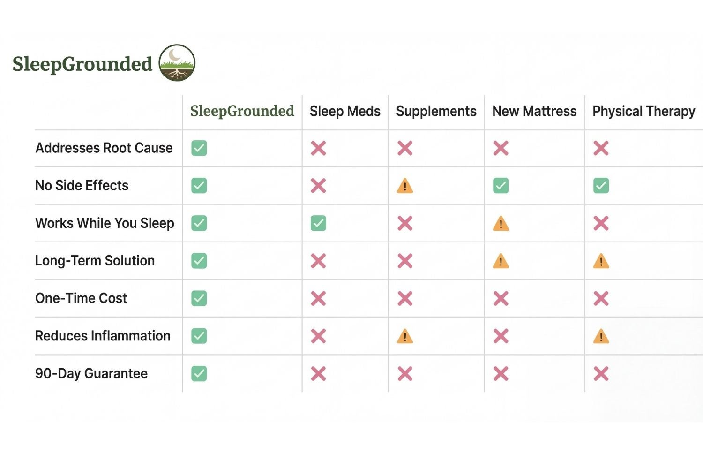This screenshot has width=703, height=469.
Task: Click the red X for Sleep Meds Root Cause
Action: click(318, 148)
